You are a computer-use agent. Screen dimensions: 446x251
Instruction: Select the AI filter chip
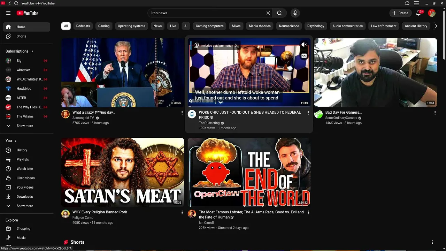186,26
